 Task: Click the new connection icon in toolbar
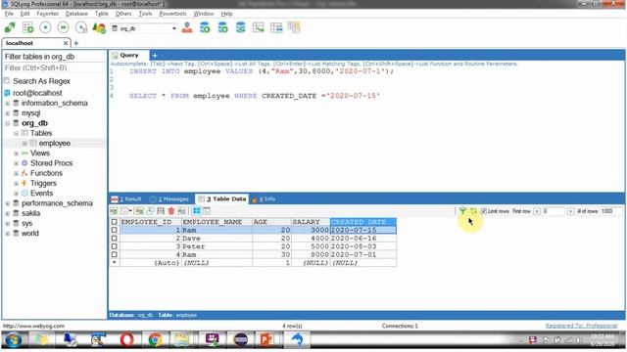pyautogui.click(x=10, y=28)
